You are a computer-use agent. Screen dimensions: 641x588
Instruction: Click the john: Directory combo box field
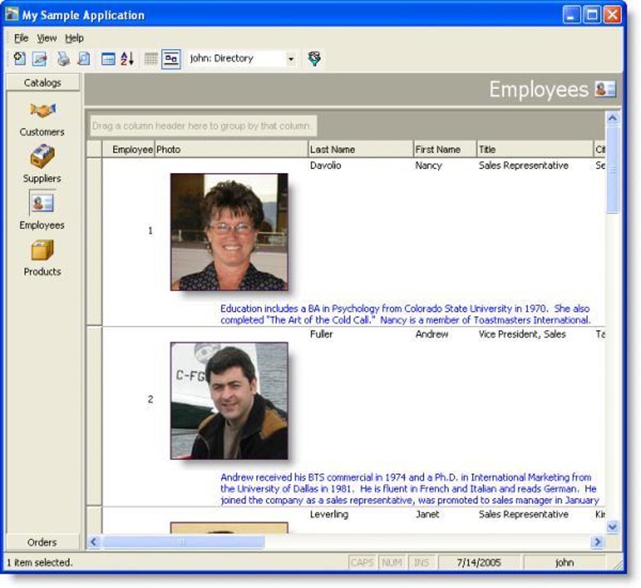click(242, 58)
